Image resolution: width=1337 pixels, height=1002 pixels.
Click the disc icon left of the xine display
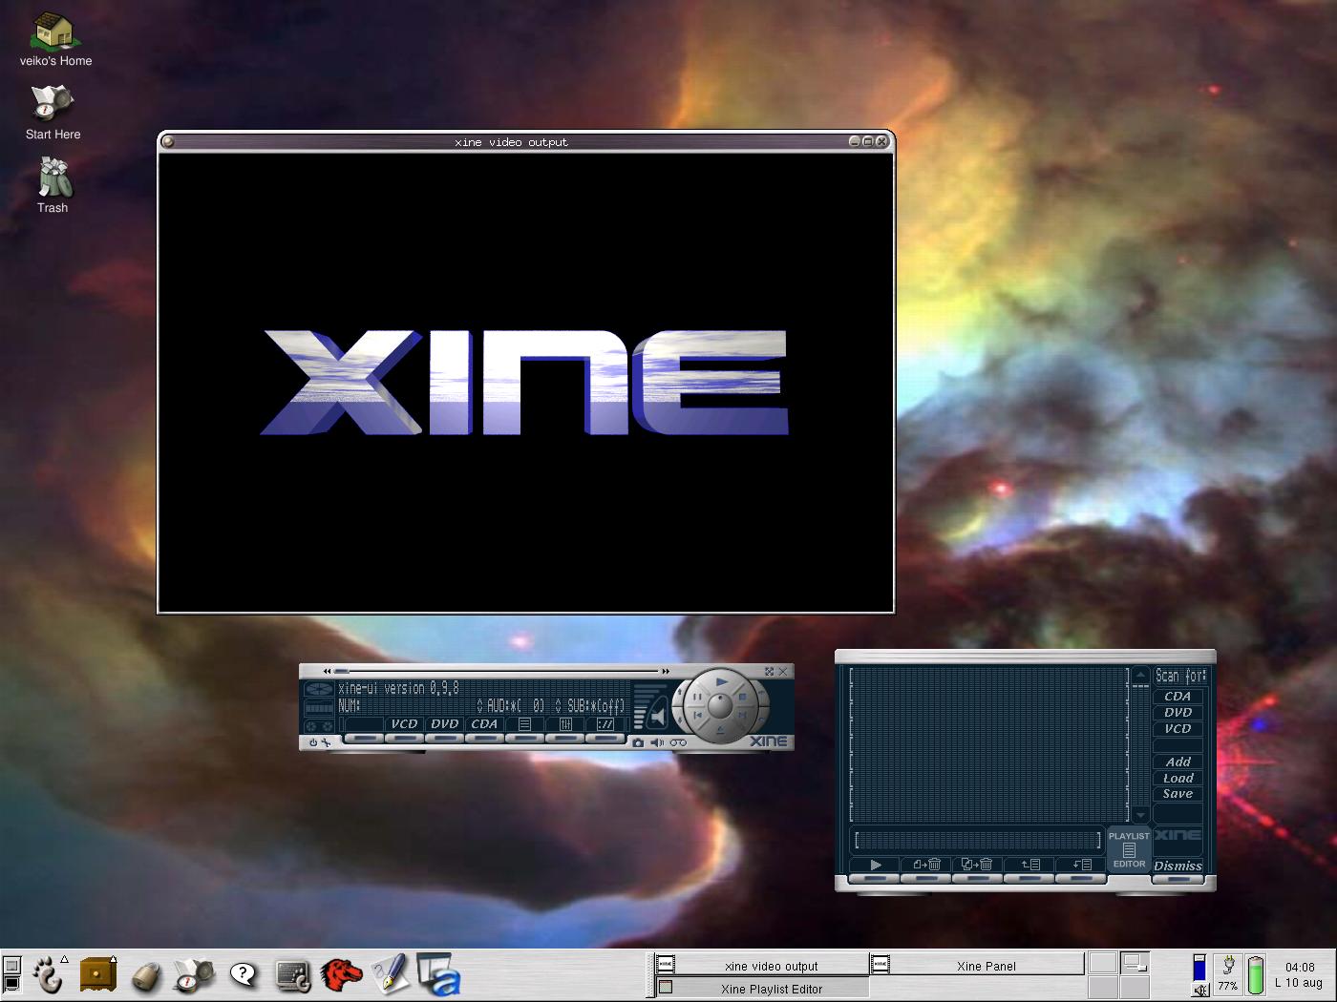coord(320,688)
